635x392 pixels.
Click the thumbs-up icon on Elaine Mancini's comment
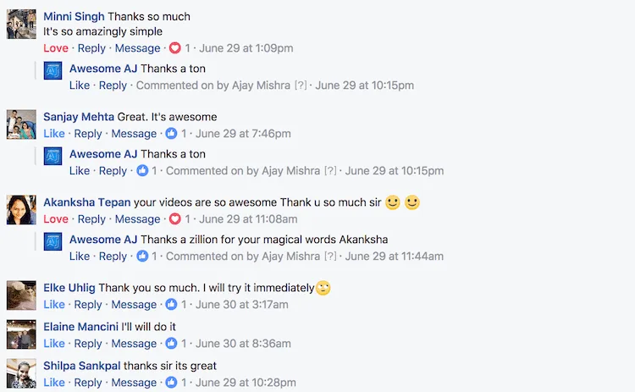(171, 344)
